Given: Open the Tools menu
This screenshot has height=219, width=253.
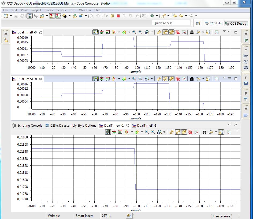Looking at the screenshot, I should (x=49, y=10).
